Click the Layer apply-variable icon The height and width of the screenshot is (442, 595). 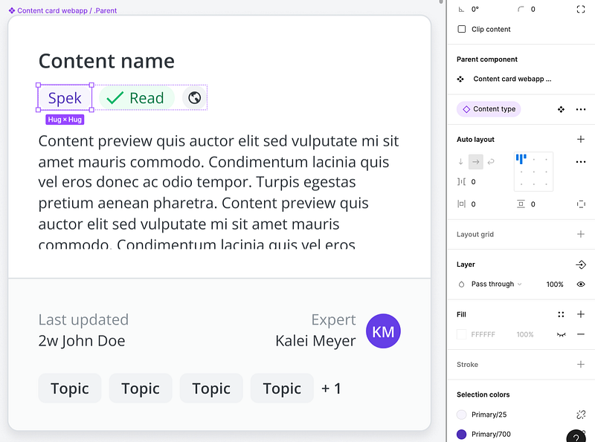(x=581, y=264)
